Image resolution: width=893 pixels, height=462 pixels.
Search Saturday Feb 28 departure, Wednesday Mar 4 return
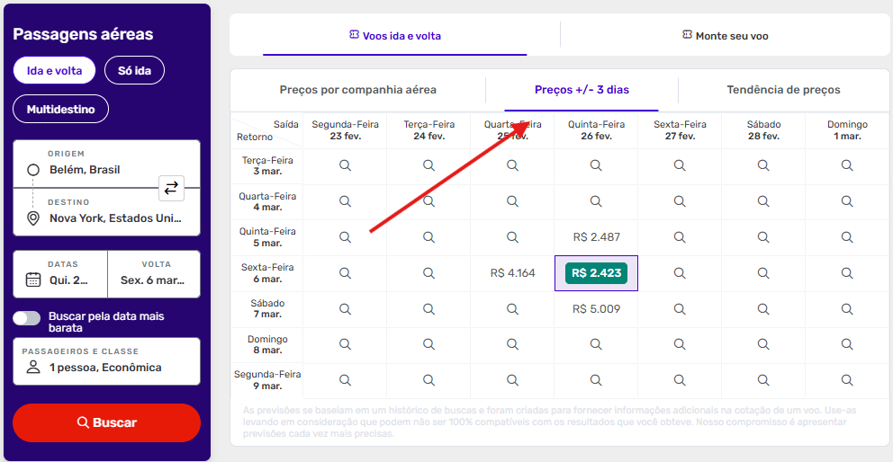coord(763,201)
